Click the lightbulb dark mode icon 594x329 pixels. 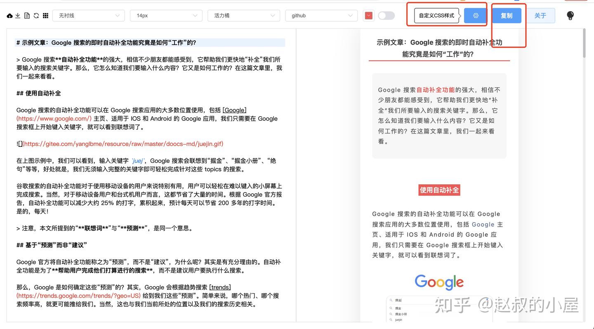click(x=570, y=16)
